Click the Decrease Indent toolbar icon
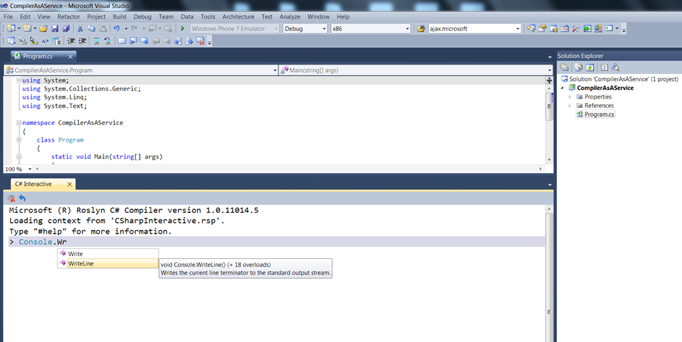Screen dimensions: 682x342 [x=71, y=41]
